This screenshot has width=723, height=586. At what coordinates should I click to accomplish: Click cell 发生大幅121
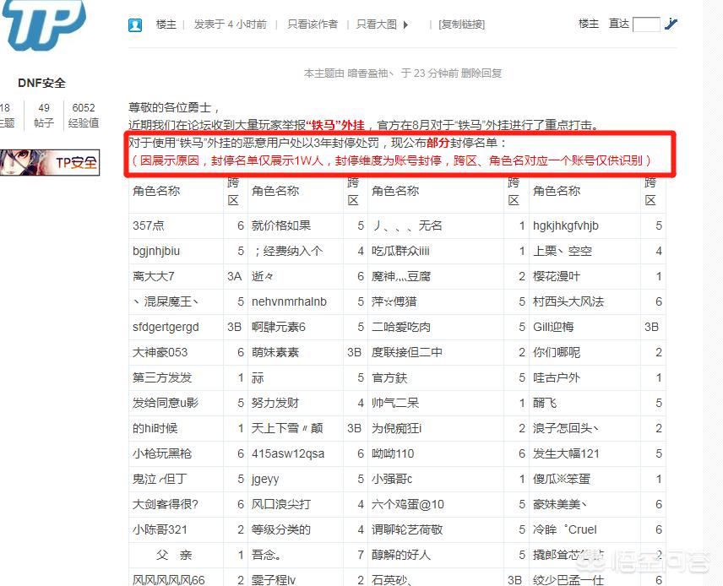click(x=566, y=453)
